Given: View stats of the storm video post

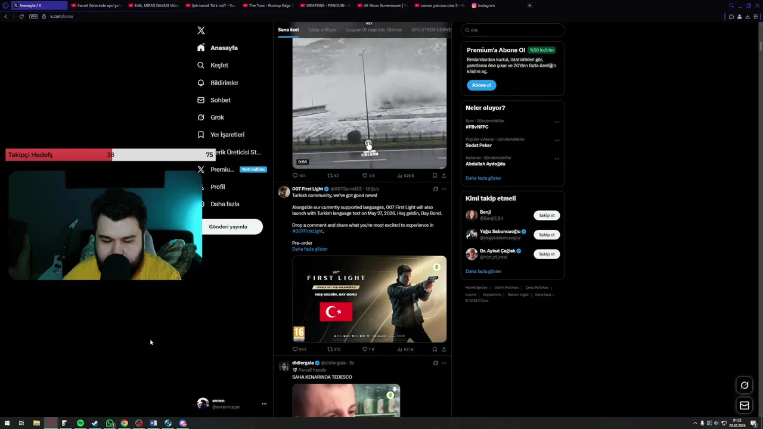Looking at the screenshot, I should (405, 176).
